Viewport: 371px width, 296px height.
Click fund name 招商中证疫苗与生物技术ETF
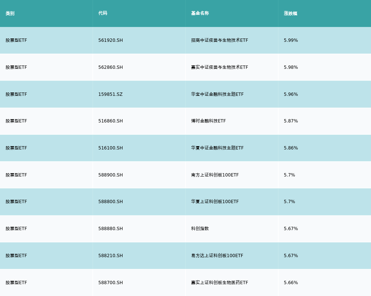[x=220, y=40]
